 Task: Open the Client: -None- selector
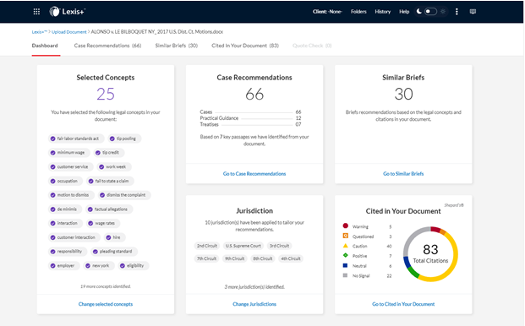pyautogui.click(x=327, y=12)
